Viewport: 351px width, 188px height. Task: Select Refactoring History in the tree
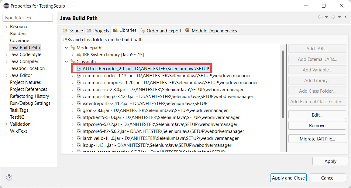29,96
